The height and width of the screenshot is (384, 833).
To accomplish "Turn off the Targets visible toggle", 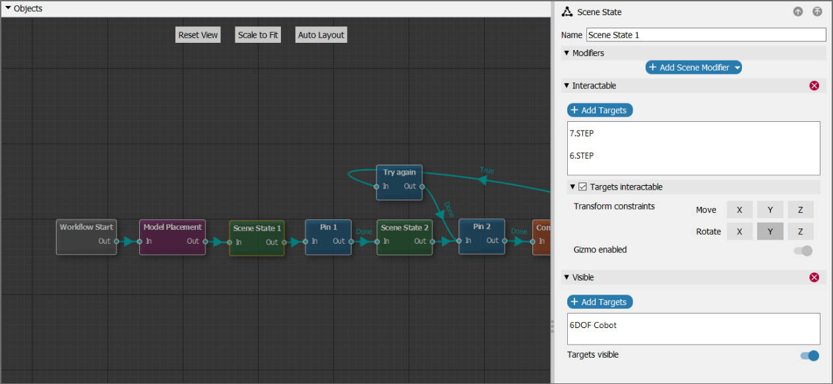I will pos(809,356).
